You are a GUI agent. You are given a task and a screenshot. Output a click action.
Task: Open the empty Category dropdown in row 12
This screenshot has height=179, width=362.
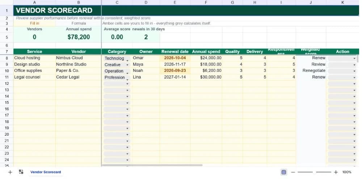click(117, 84)
